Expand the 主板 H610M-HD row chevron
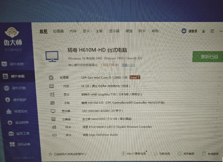223x162 pixels. coord(218,102)
